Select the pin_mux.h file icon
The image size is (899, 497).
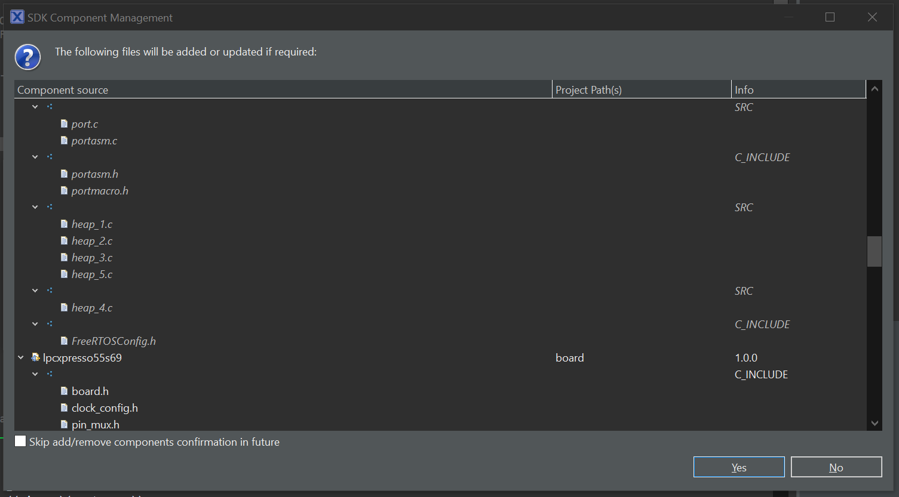point(65,424)
